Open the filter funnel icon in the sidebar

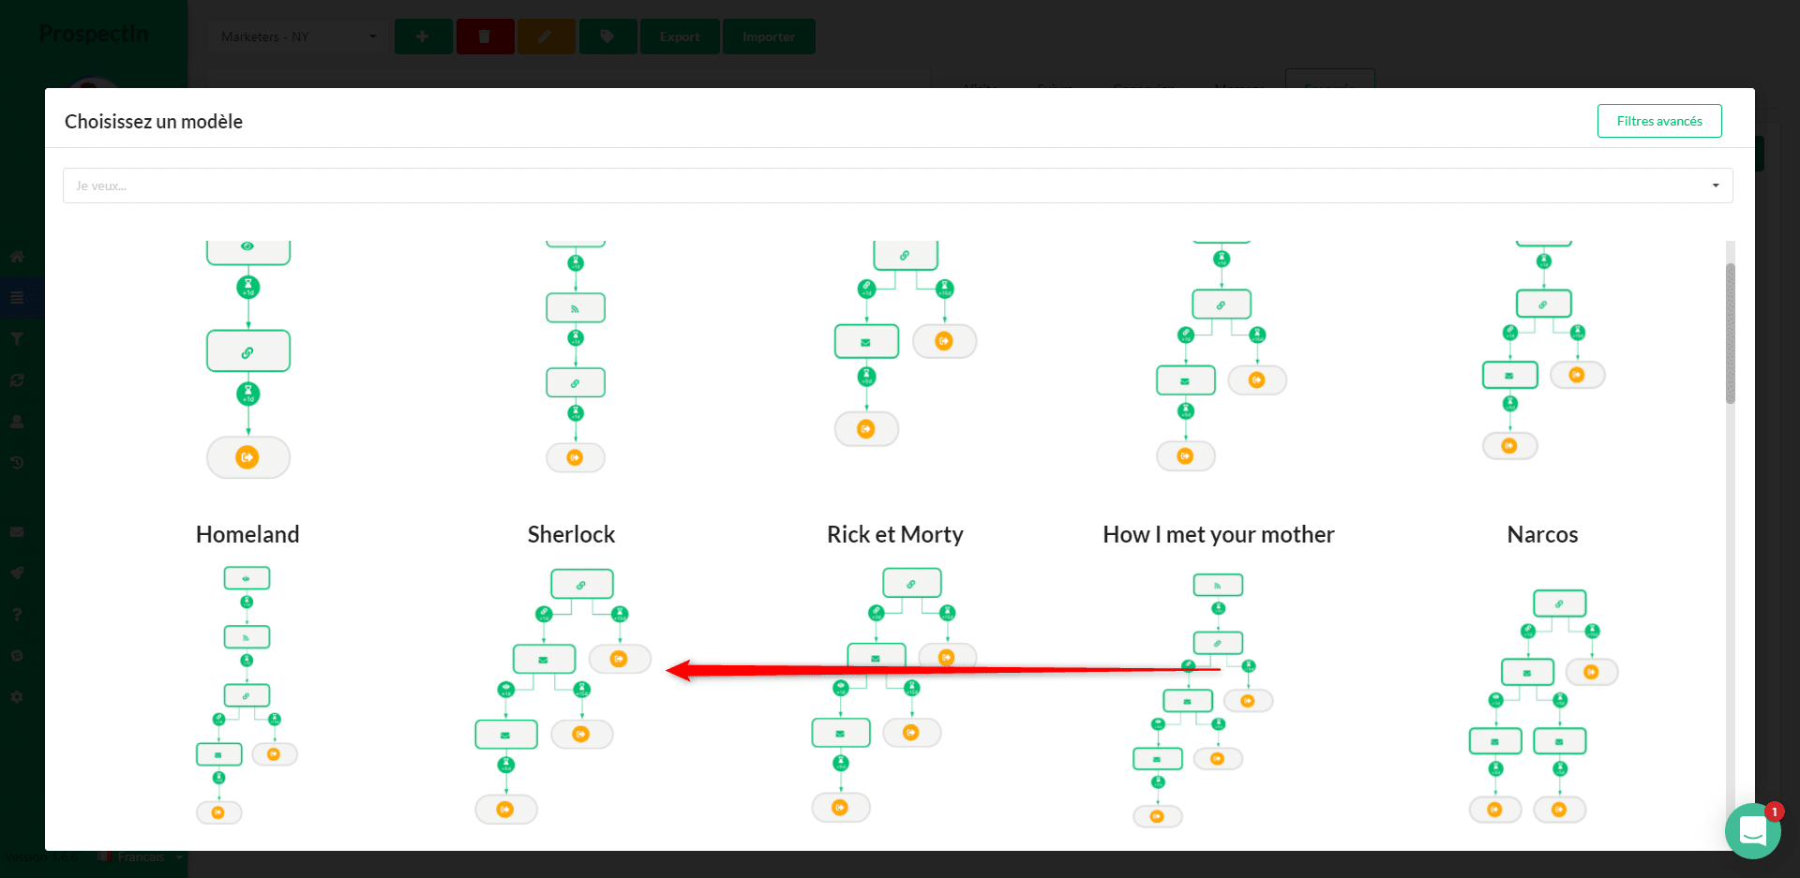tap(17, 338)
